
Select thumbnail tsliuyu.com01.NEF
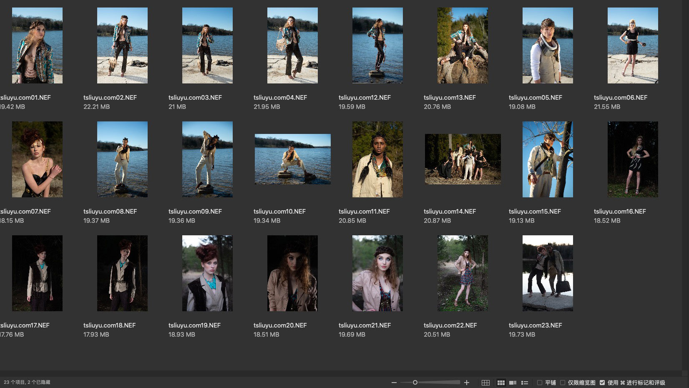[x=37, y=45]
